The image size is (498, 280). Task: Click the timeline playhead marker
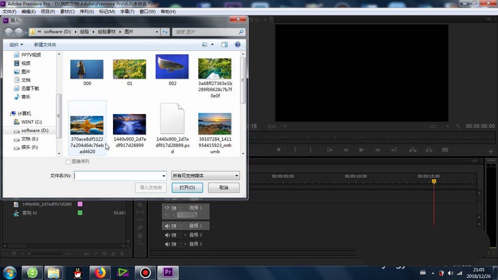coord(434,181)
